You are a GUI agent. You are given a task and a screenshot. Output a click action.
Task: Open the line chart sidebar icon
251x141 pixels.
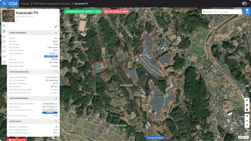pos(4,41)
